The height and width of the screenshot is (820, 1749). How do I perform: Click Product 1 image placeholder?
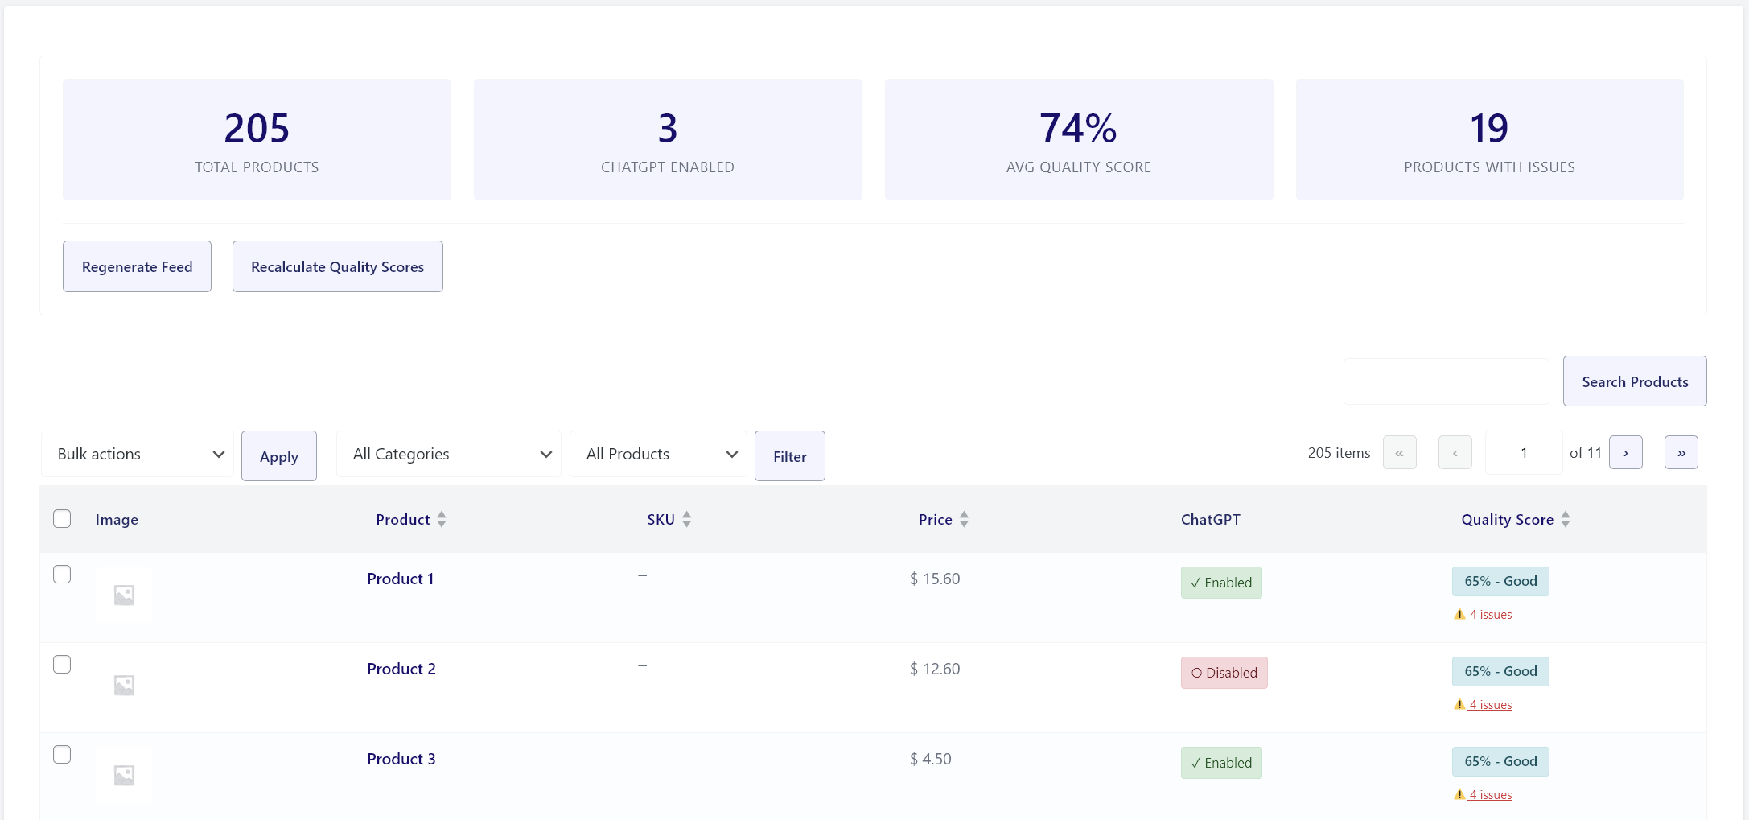pyautogui.click(x=124, y=595)
